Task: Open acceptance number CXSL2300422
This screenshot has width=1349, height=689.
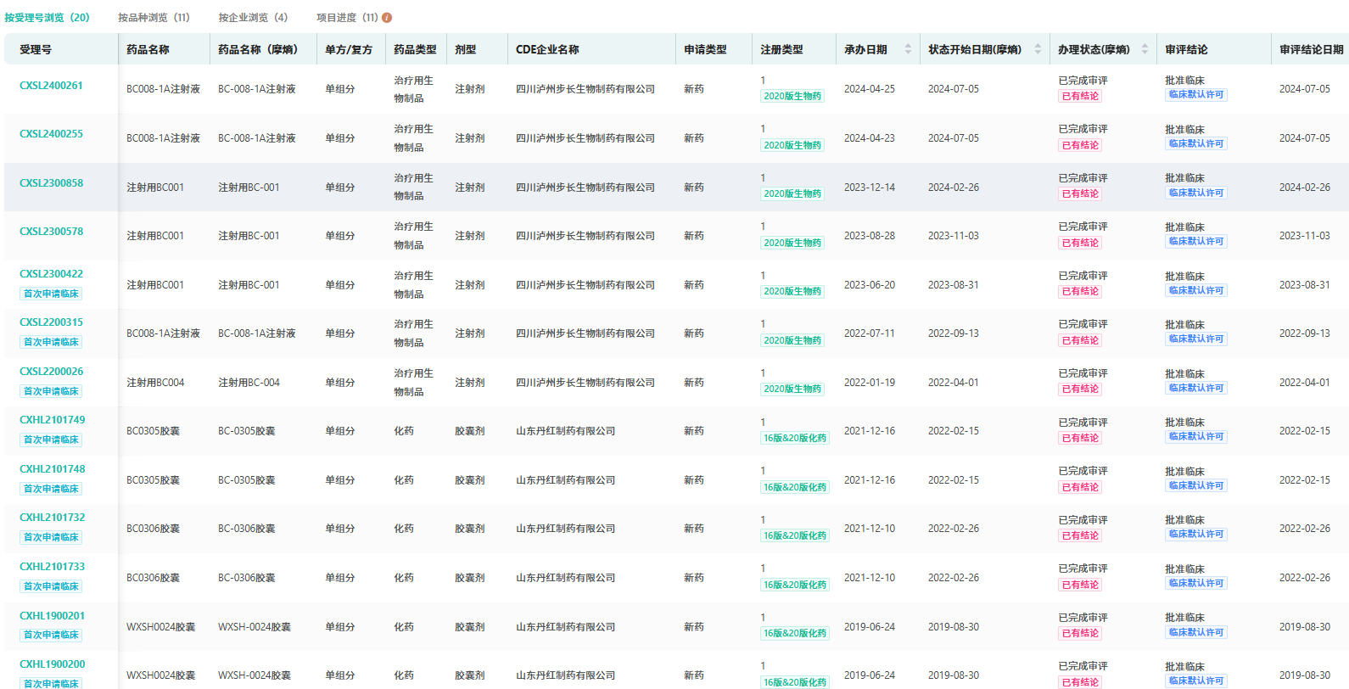Action: 52,274
